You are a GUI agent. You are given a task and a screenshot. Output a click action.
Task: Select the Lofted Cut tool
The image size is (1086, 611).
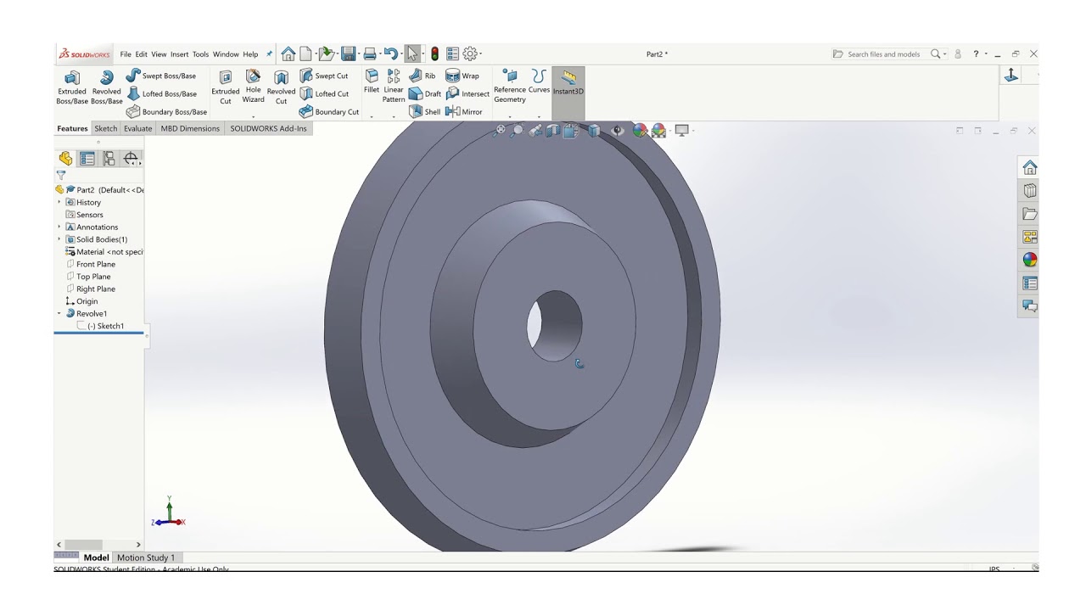tap(324, 93)
